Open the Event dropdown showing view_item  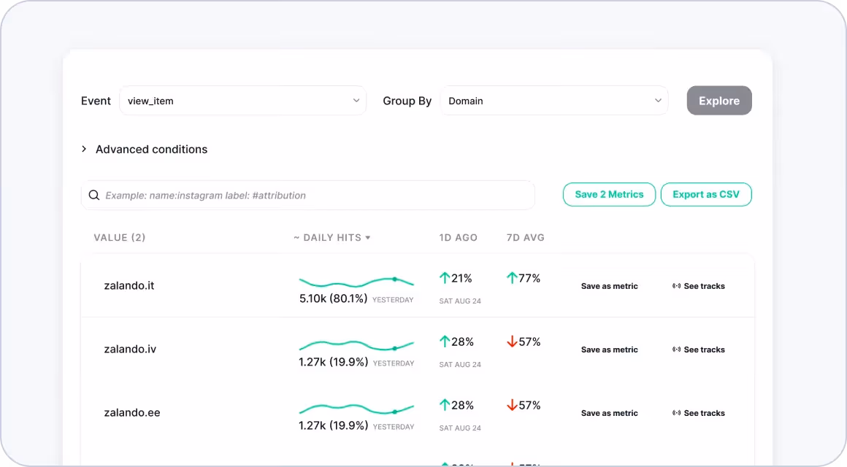[x=242, y=101]
